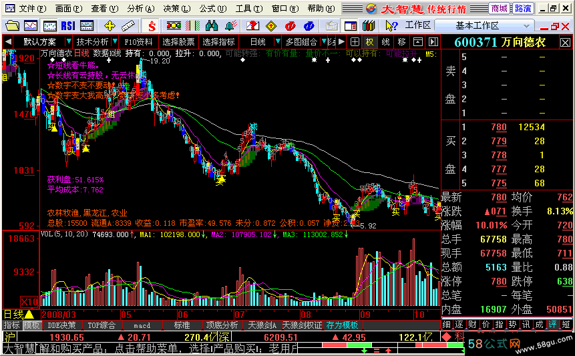Click the left arrow before 默认方案
Viewport: 575px width, 356px height.
tap(8, 42)
